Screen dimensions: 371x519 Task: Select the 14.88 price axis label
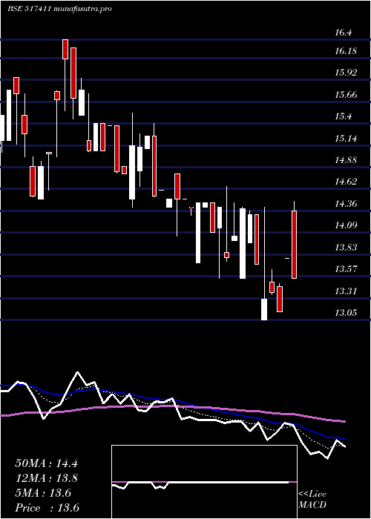click(x=346, y=160)
